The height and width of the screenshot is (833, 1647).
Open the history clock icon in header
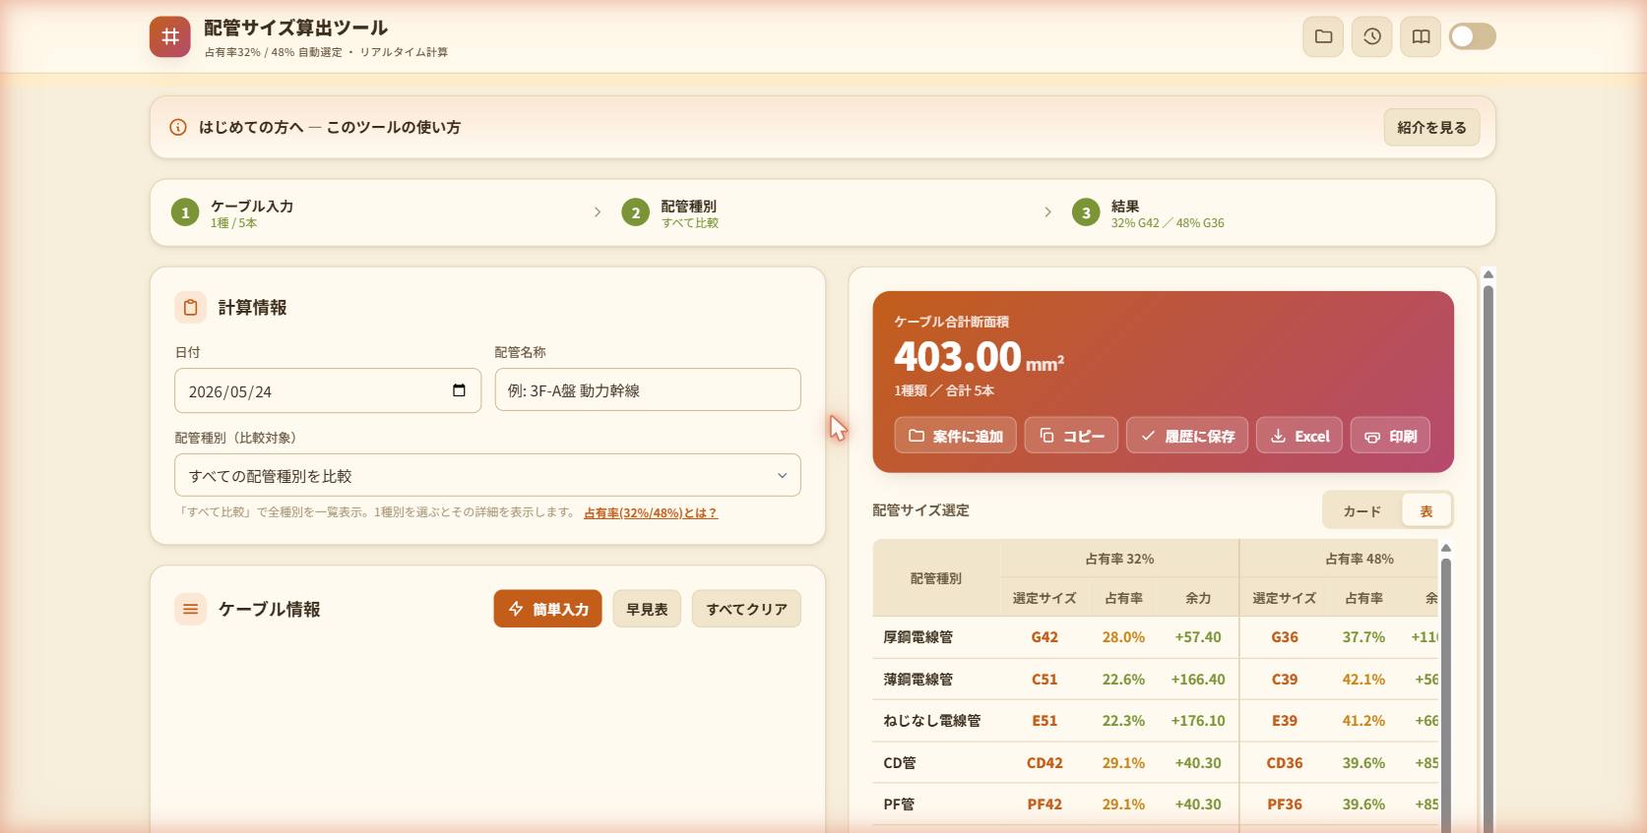pos(1371,37)
